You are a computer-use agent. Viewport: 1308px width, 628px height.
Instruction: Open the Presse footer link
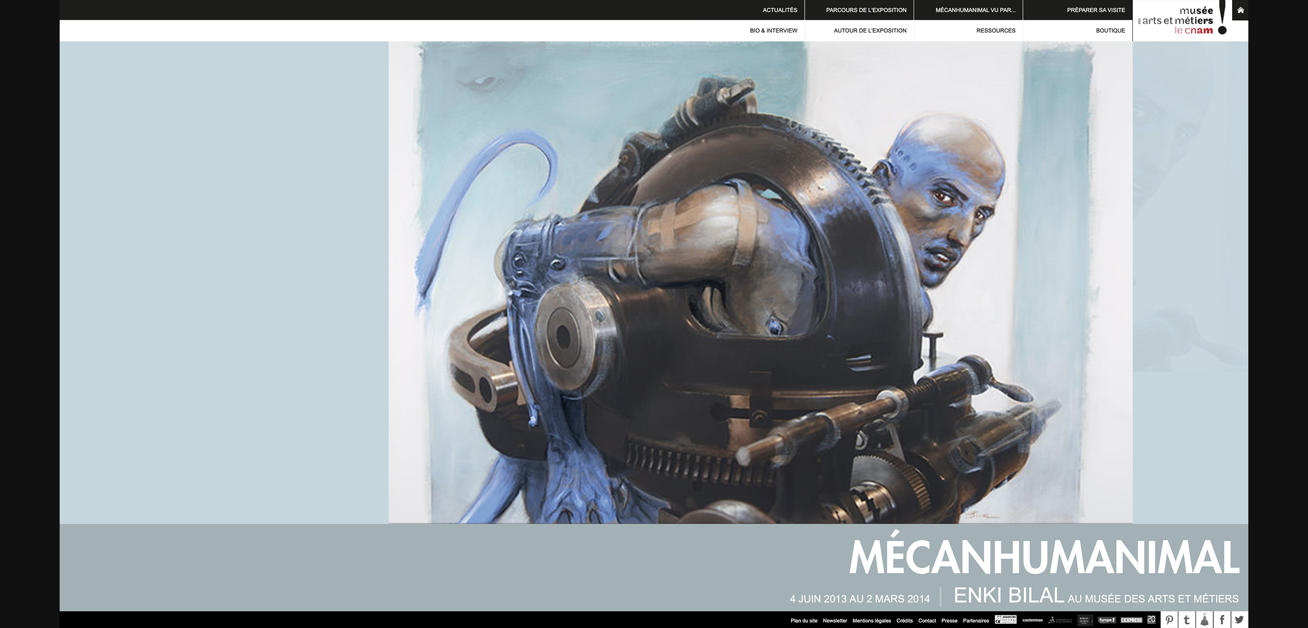pos(949,621)
